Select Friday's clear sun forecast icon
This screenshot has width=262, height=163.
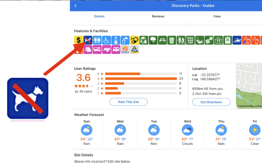tap(255, 130)
